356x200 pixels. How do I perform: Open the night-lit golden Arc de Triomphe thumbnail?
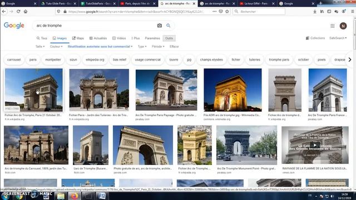(233, 90)
